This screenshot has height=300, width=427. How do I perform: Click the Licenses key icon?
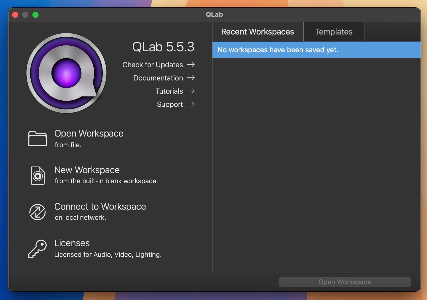coord(38,248)
